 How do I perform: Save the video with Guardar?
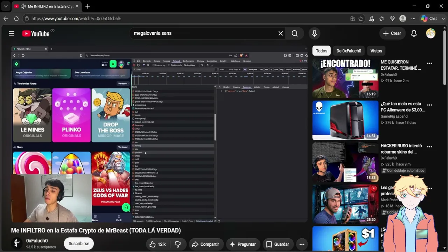click(x=278, y=244)
